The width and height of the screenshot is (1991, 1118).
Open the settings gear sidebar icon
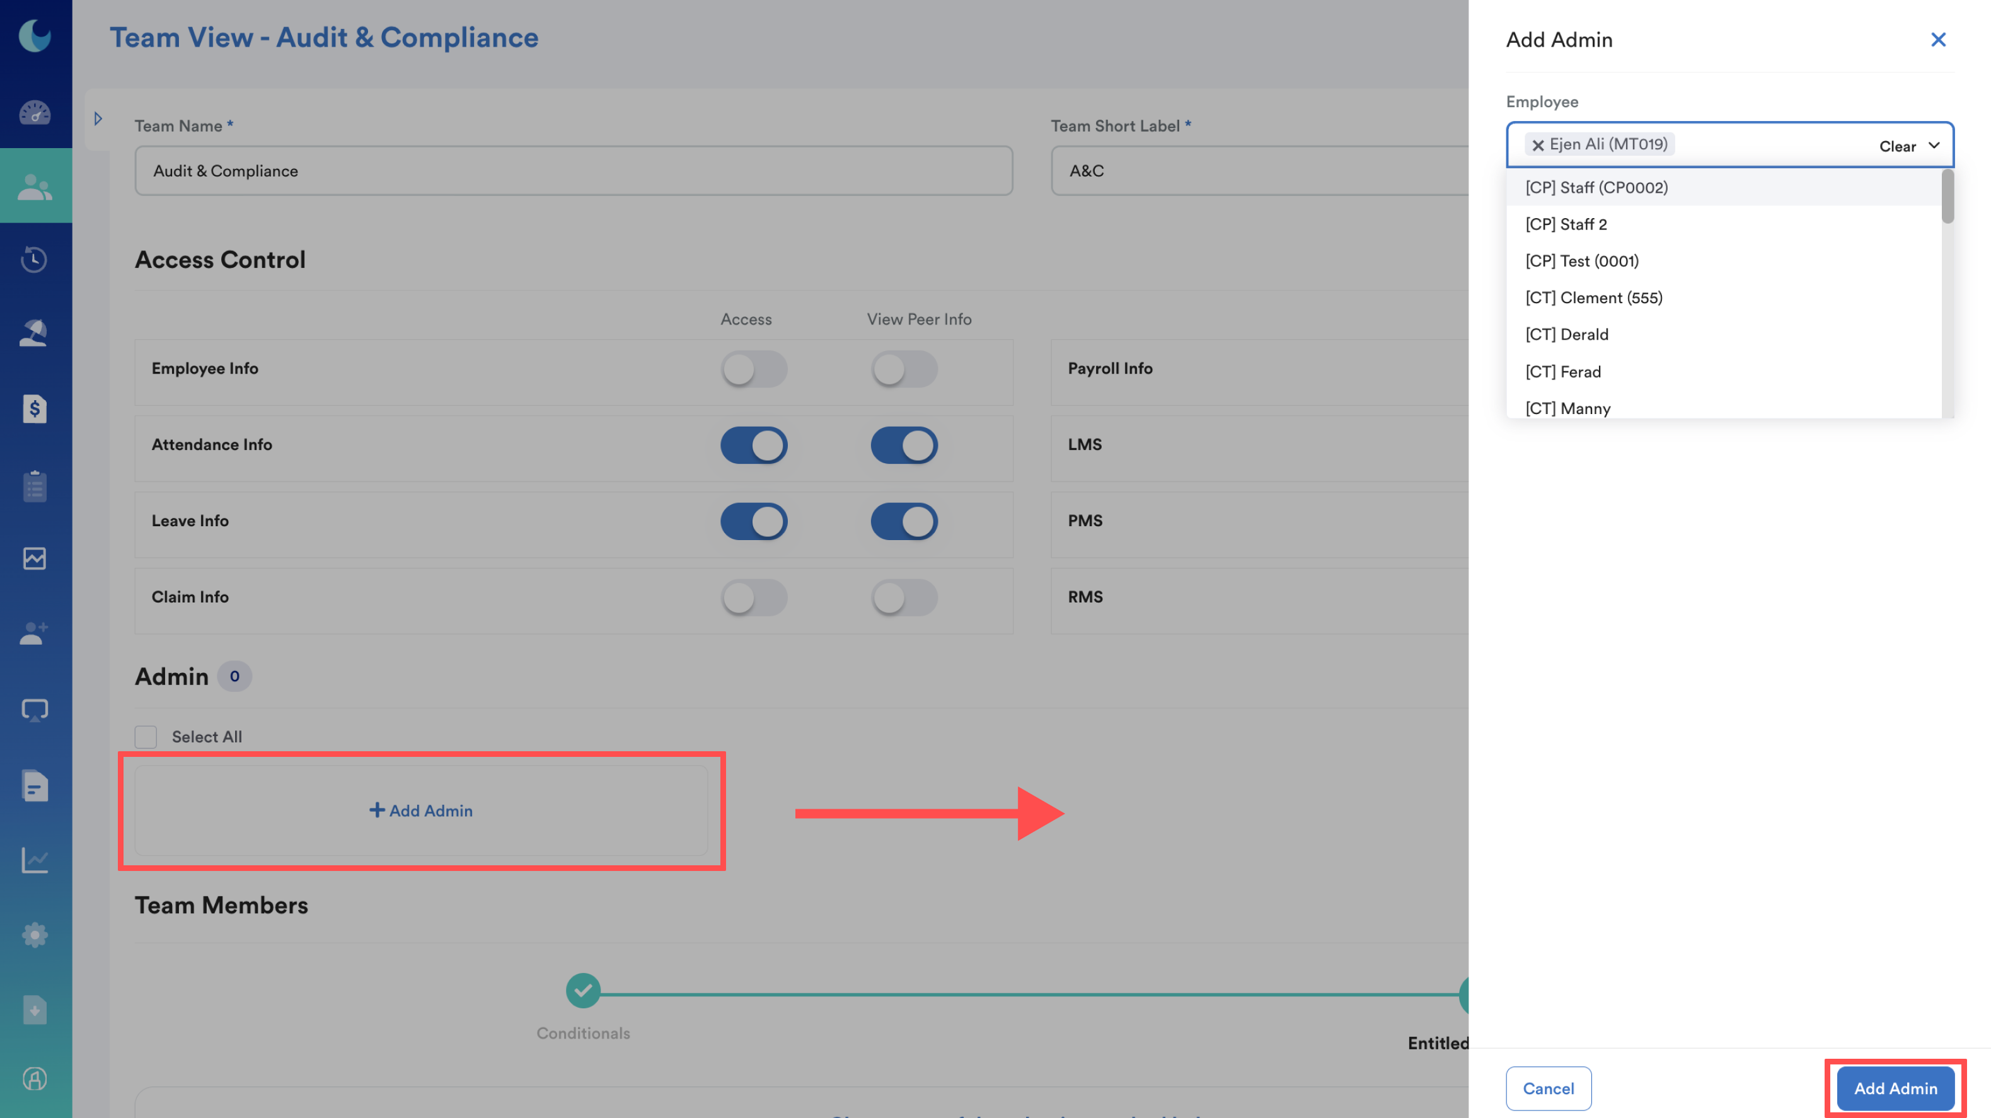[x=35, y=935]
